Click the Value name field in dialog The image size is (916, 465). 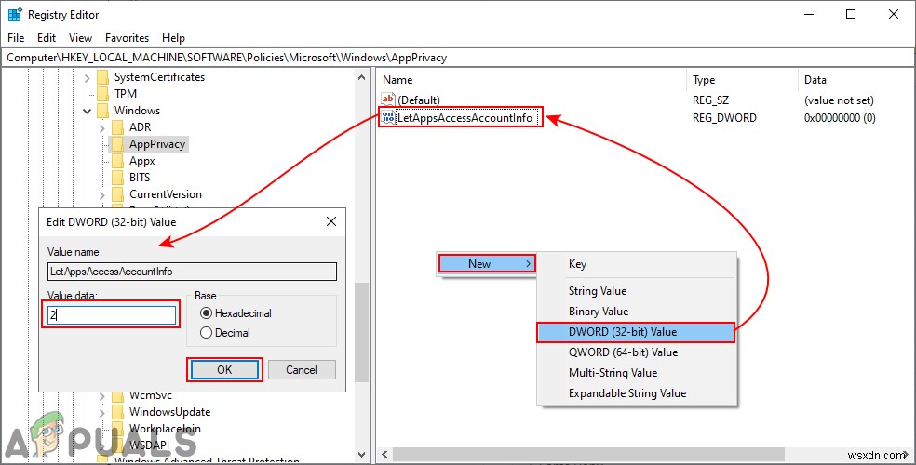pyautogui.click(x=192, y=272)
